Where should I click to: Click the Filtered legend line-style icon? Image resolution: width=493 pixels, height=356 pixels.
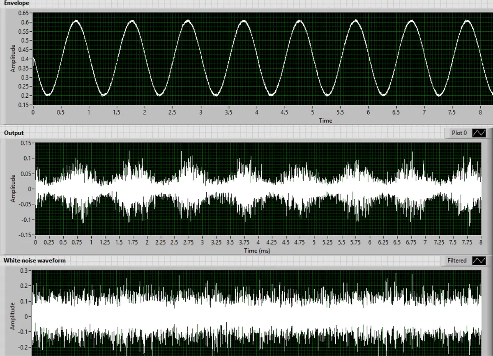click(x=479, y=260)
